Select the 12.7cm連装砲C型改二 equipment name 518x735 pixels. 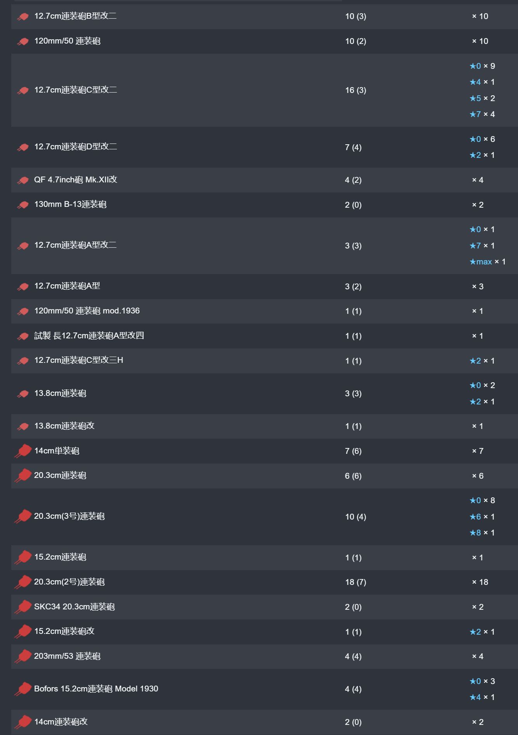tap(75, 90)
